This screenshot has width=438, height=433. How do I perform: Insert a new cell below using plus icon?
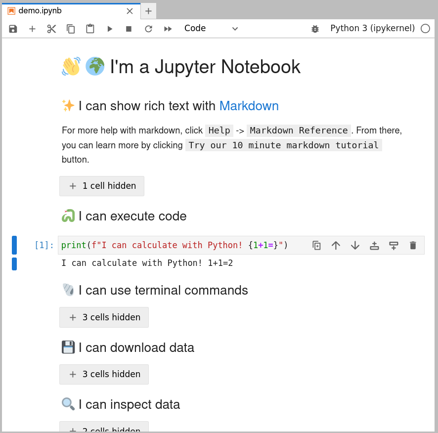(x=32, y=29)
